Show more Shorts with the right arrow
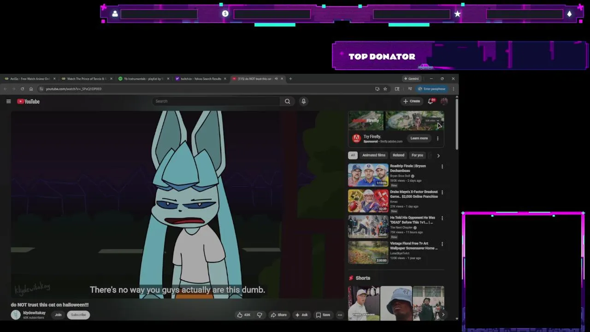 pyautogui.click(x=443, y=315)
